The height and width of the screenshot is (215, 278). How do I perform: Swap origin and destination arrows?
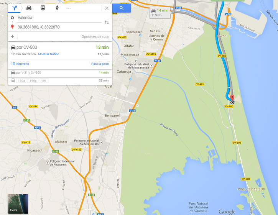107,22
